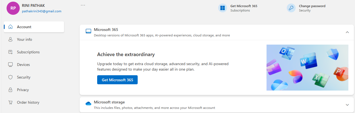The height and width of the screenshot is (113, 355).
Task: Click the Microsoft 365 apps promo image
Action: point(307,68)
